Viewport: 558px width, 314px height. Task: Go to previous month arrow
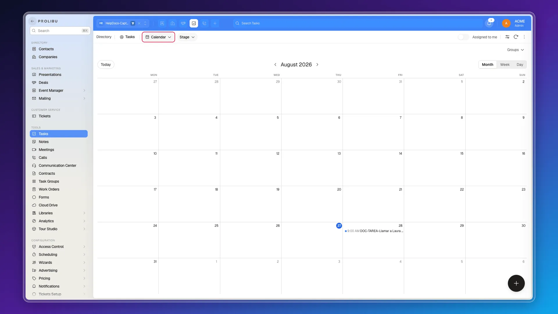[x=275, y=65]
